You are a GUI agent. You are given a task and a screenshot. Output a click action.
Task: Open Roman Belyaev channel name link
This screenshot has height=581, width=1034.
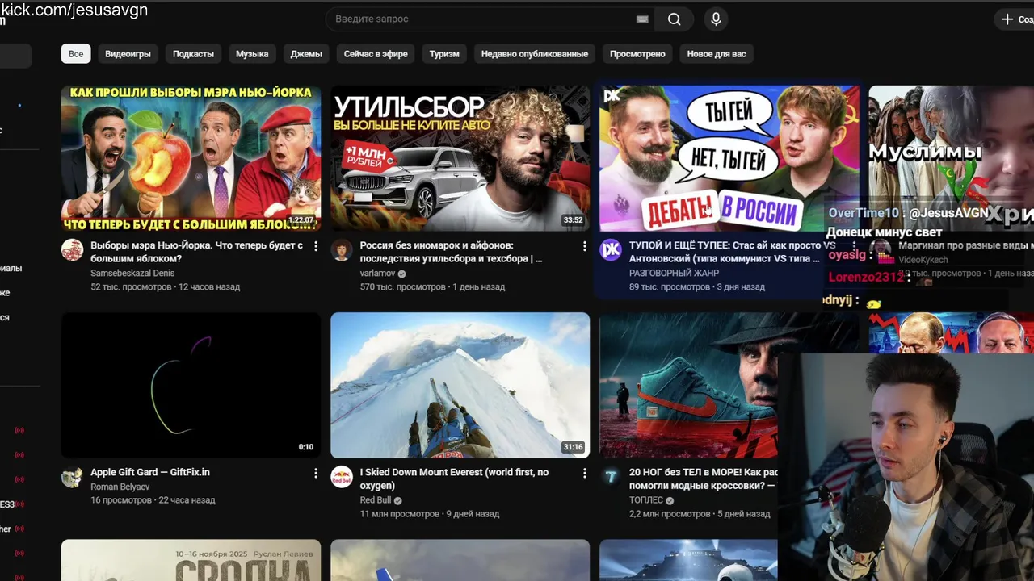coord(120,487)
